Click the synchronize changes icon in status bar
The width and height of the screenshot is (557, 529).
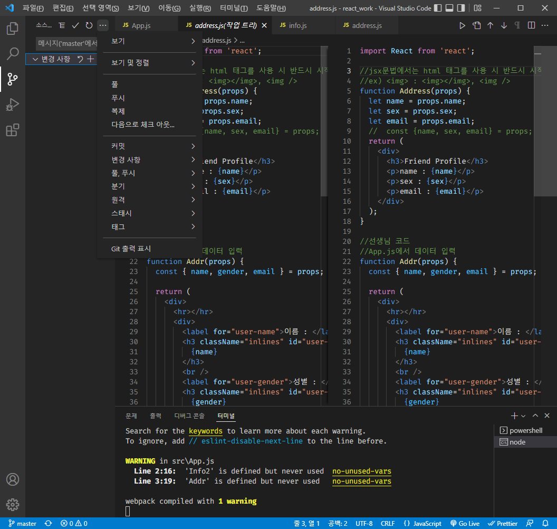click(x=49, y=523)
